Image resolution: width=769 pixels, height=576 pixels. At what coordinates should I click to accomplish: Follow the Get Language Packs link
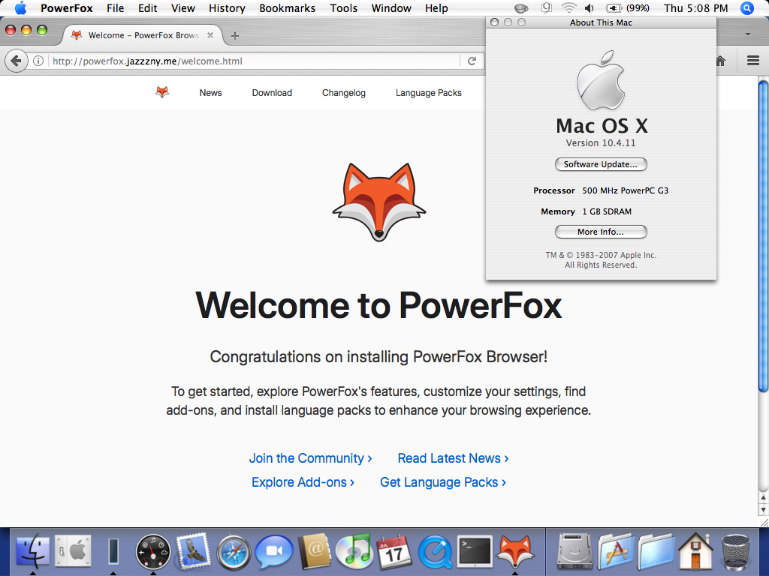443,482
